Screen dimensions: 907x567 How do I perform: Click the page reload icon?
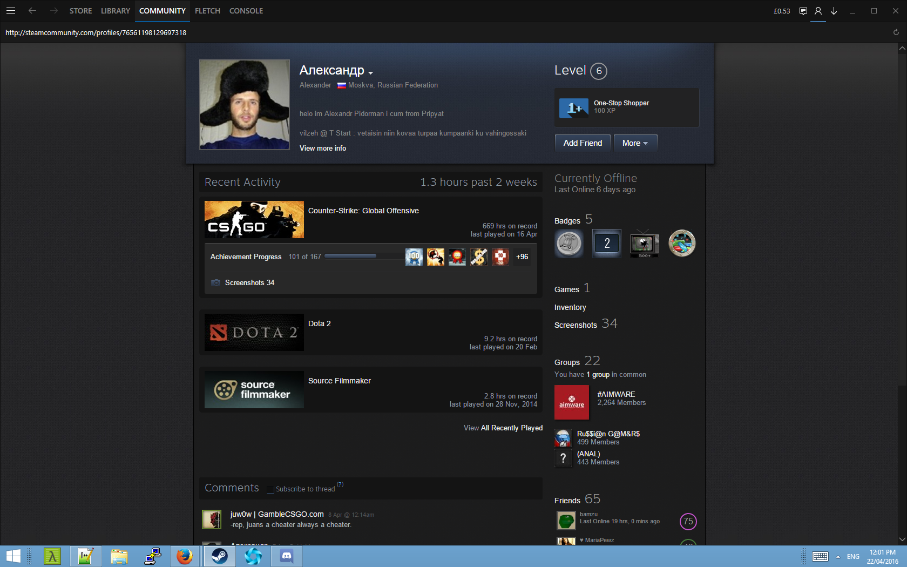(x=896, y=32)
